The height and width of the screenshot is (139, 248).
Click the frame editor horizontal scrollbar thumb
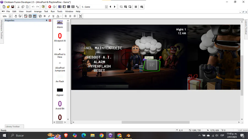tap(155, 122)
